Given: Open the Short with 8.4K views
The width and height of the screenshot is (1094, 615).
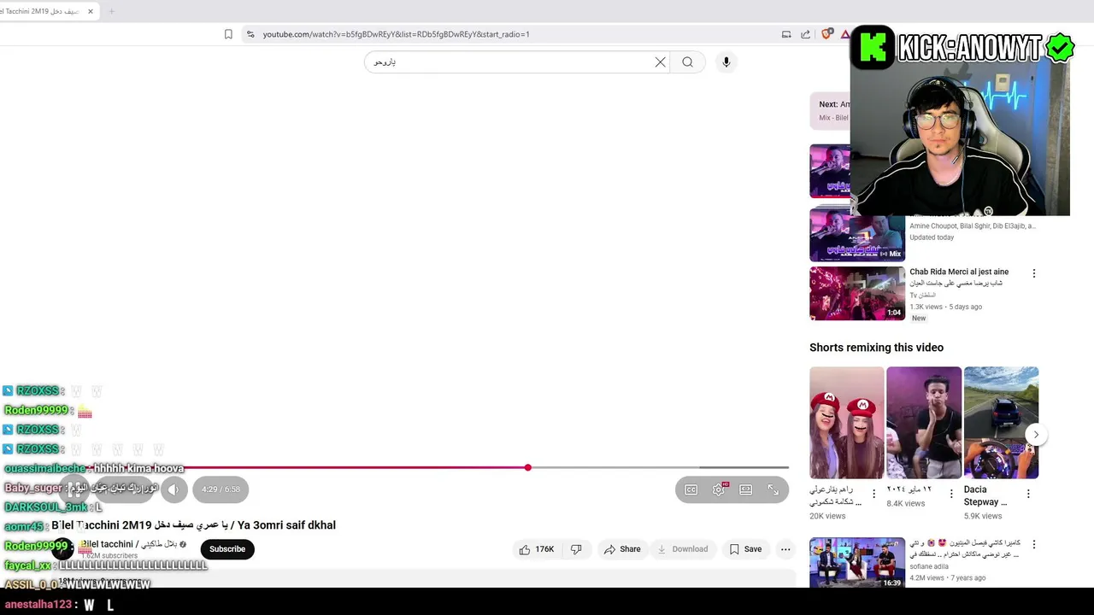Looking at the screenshot, I should [924, 423].
